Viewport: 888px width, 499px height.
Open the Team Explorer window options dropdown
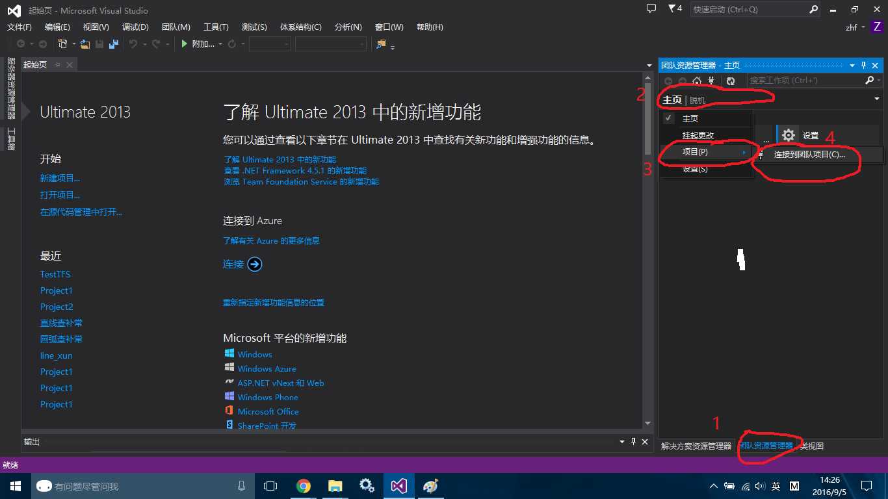pos(852,66)
